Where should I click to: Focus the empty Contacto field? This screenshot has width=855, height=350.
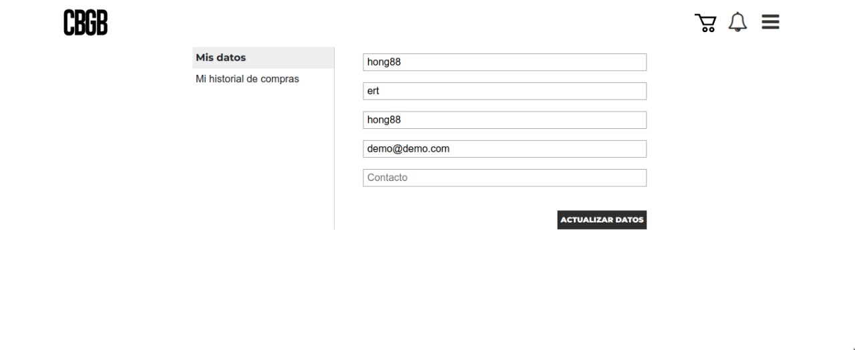point(504,178)
